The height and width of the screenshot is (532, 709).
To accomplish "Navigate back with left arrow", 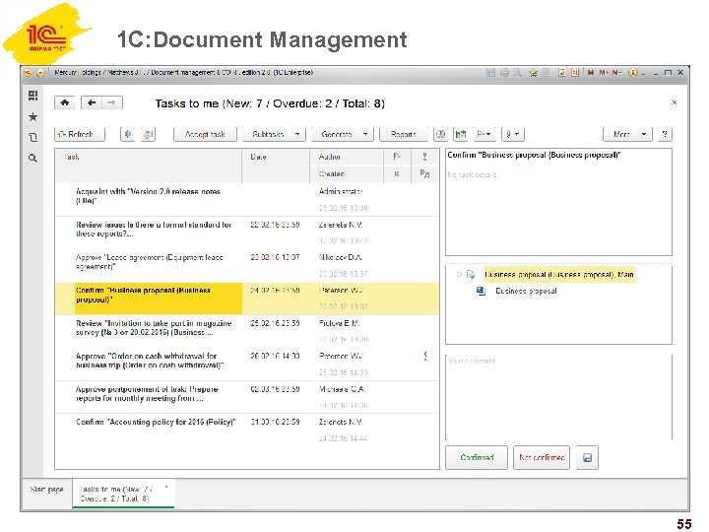I will point(92,102).
